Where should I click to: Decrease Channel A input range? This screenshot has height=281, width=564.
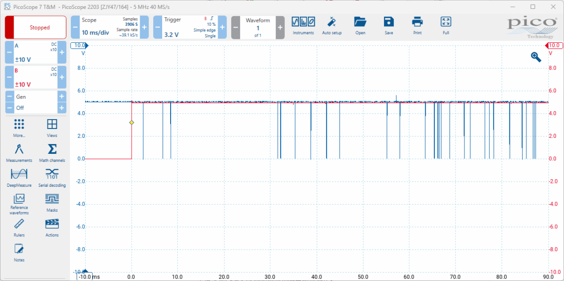click(x=9, y=52)
